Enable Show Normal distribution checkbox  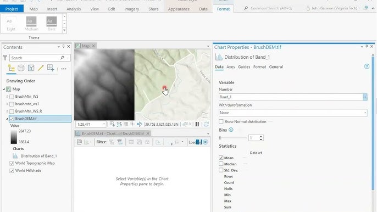click(x=221, y=121)
